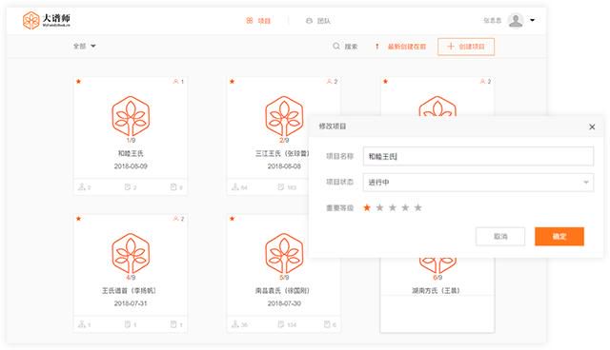Expand the project status dropdown
The image size is (610, 350).
coord(478,183)
